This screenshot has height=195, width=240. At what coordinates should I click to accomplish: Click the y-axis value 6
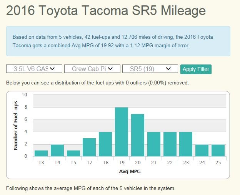[x=26, y=119]
